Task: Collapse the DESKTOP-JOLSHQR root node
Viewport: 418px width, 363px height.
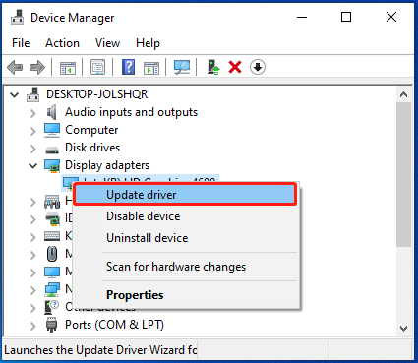Action: pyautogui.click(x=14, y=95)
